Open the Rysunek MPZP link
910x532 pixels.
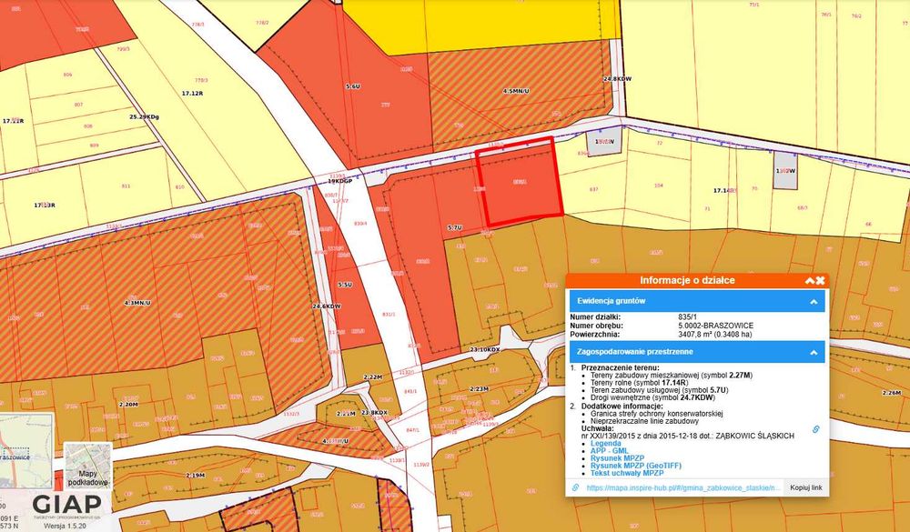[617, 458]
